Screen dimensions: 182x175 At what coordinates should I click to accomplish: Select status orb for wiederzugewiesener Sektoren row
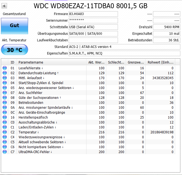(x=5, y=88)
